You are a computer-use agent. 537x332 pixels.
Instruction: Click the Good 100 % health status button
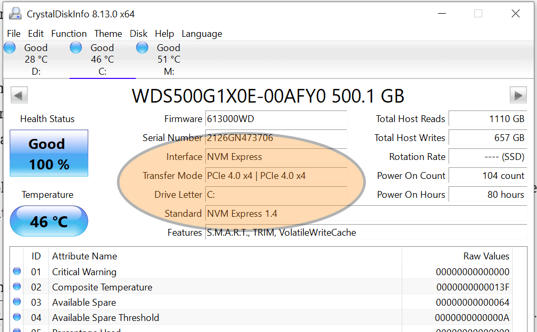49,153
